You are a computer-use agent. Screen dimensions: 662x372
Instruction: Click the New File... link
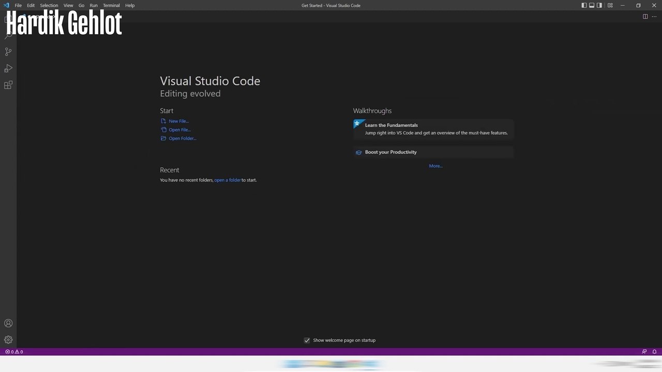[x=179, y=121]
